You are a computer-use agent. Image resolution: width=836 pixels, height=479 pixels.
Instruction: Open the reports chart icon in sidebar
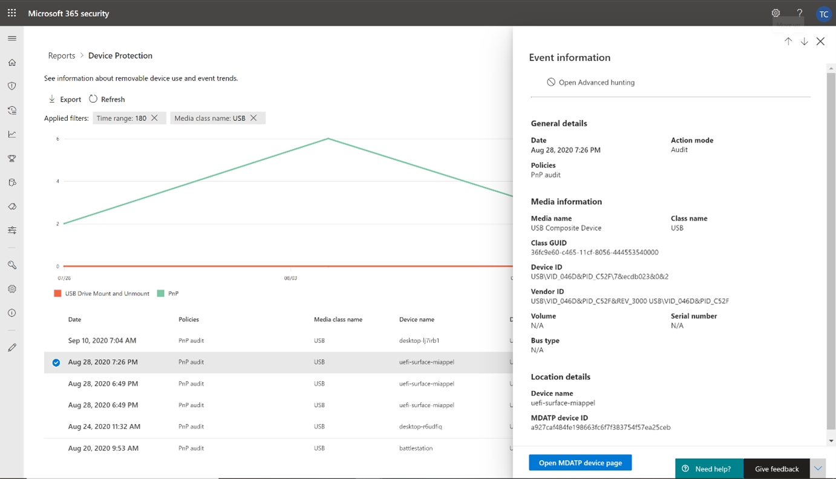point(12,134)
